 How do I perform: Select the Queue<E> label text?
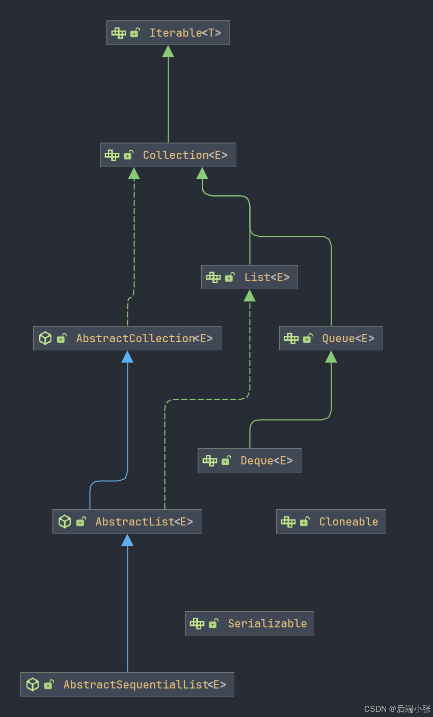click(348, 338)
